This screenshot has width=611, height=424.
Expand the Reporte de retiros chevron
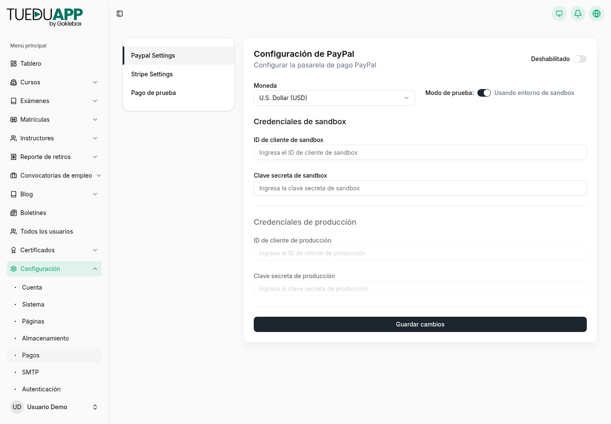pos(95,157)
